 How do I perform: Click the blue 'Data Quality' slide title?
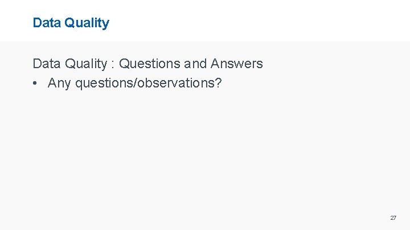click(x=71, y=23)
